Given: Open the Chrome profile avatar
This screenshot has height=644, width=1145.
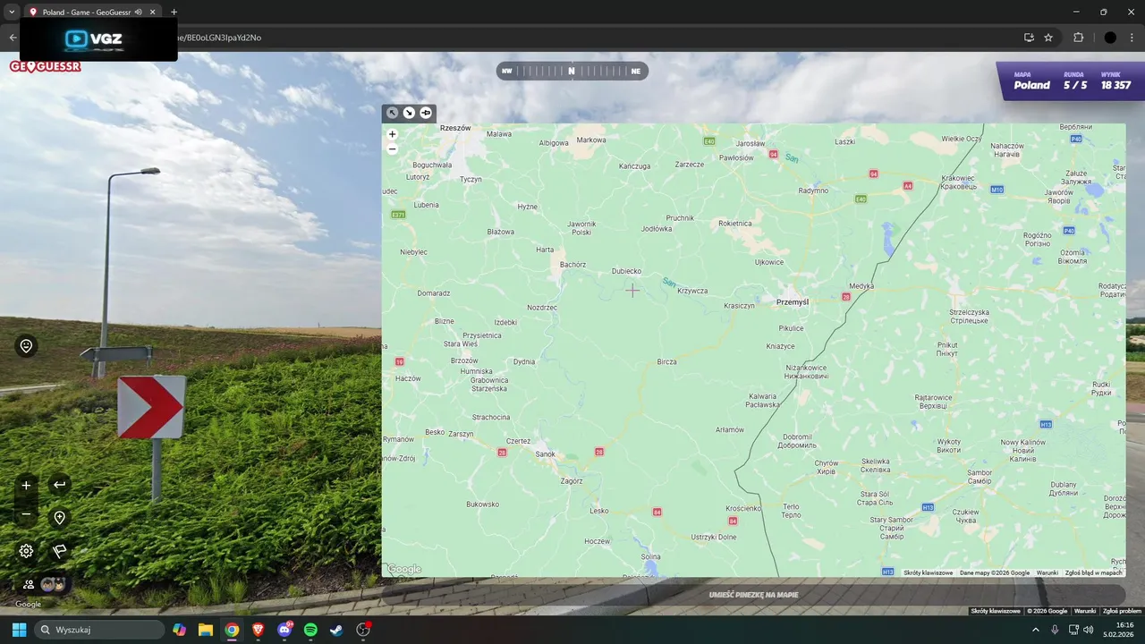Looking at the screenshot, I should 1110,38.
